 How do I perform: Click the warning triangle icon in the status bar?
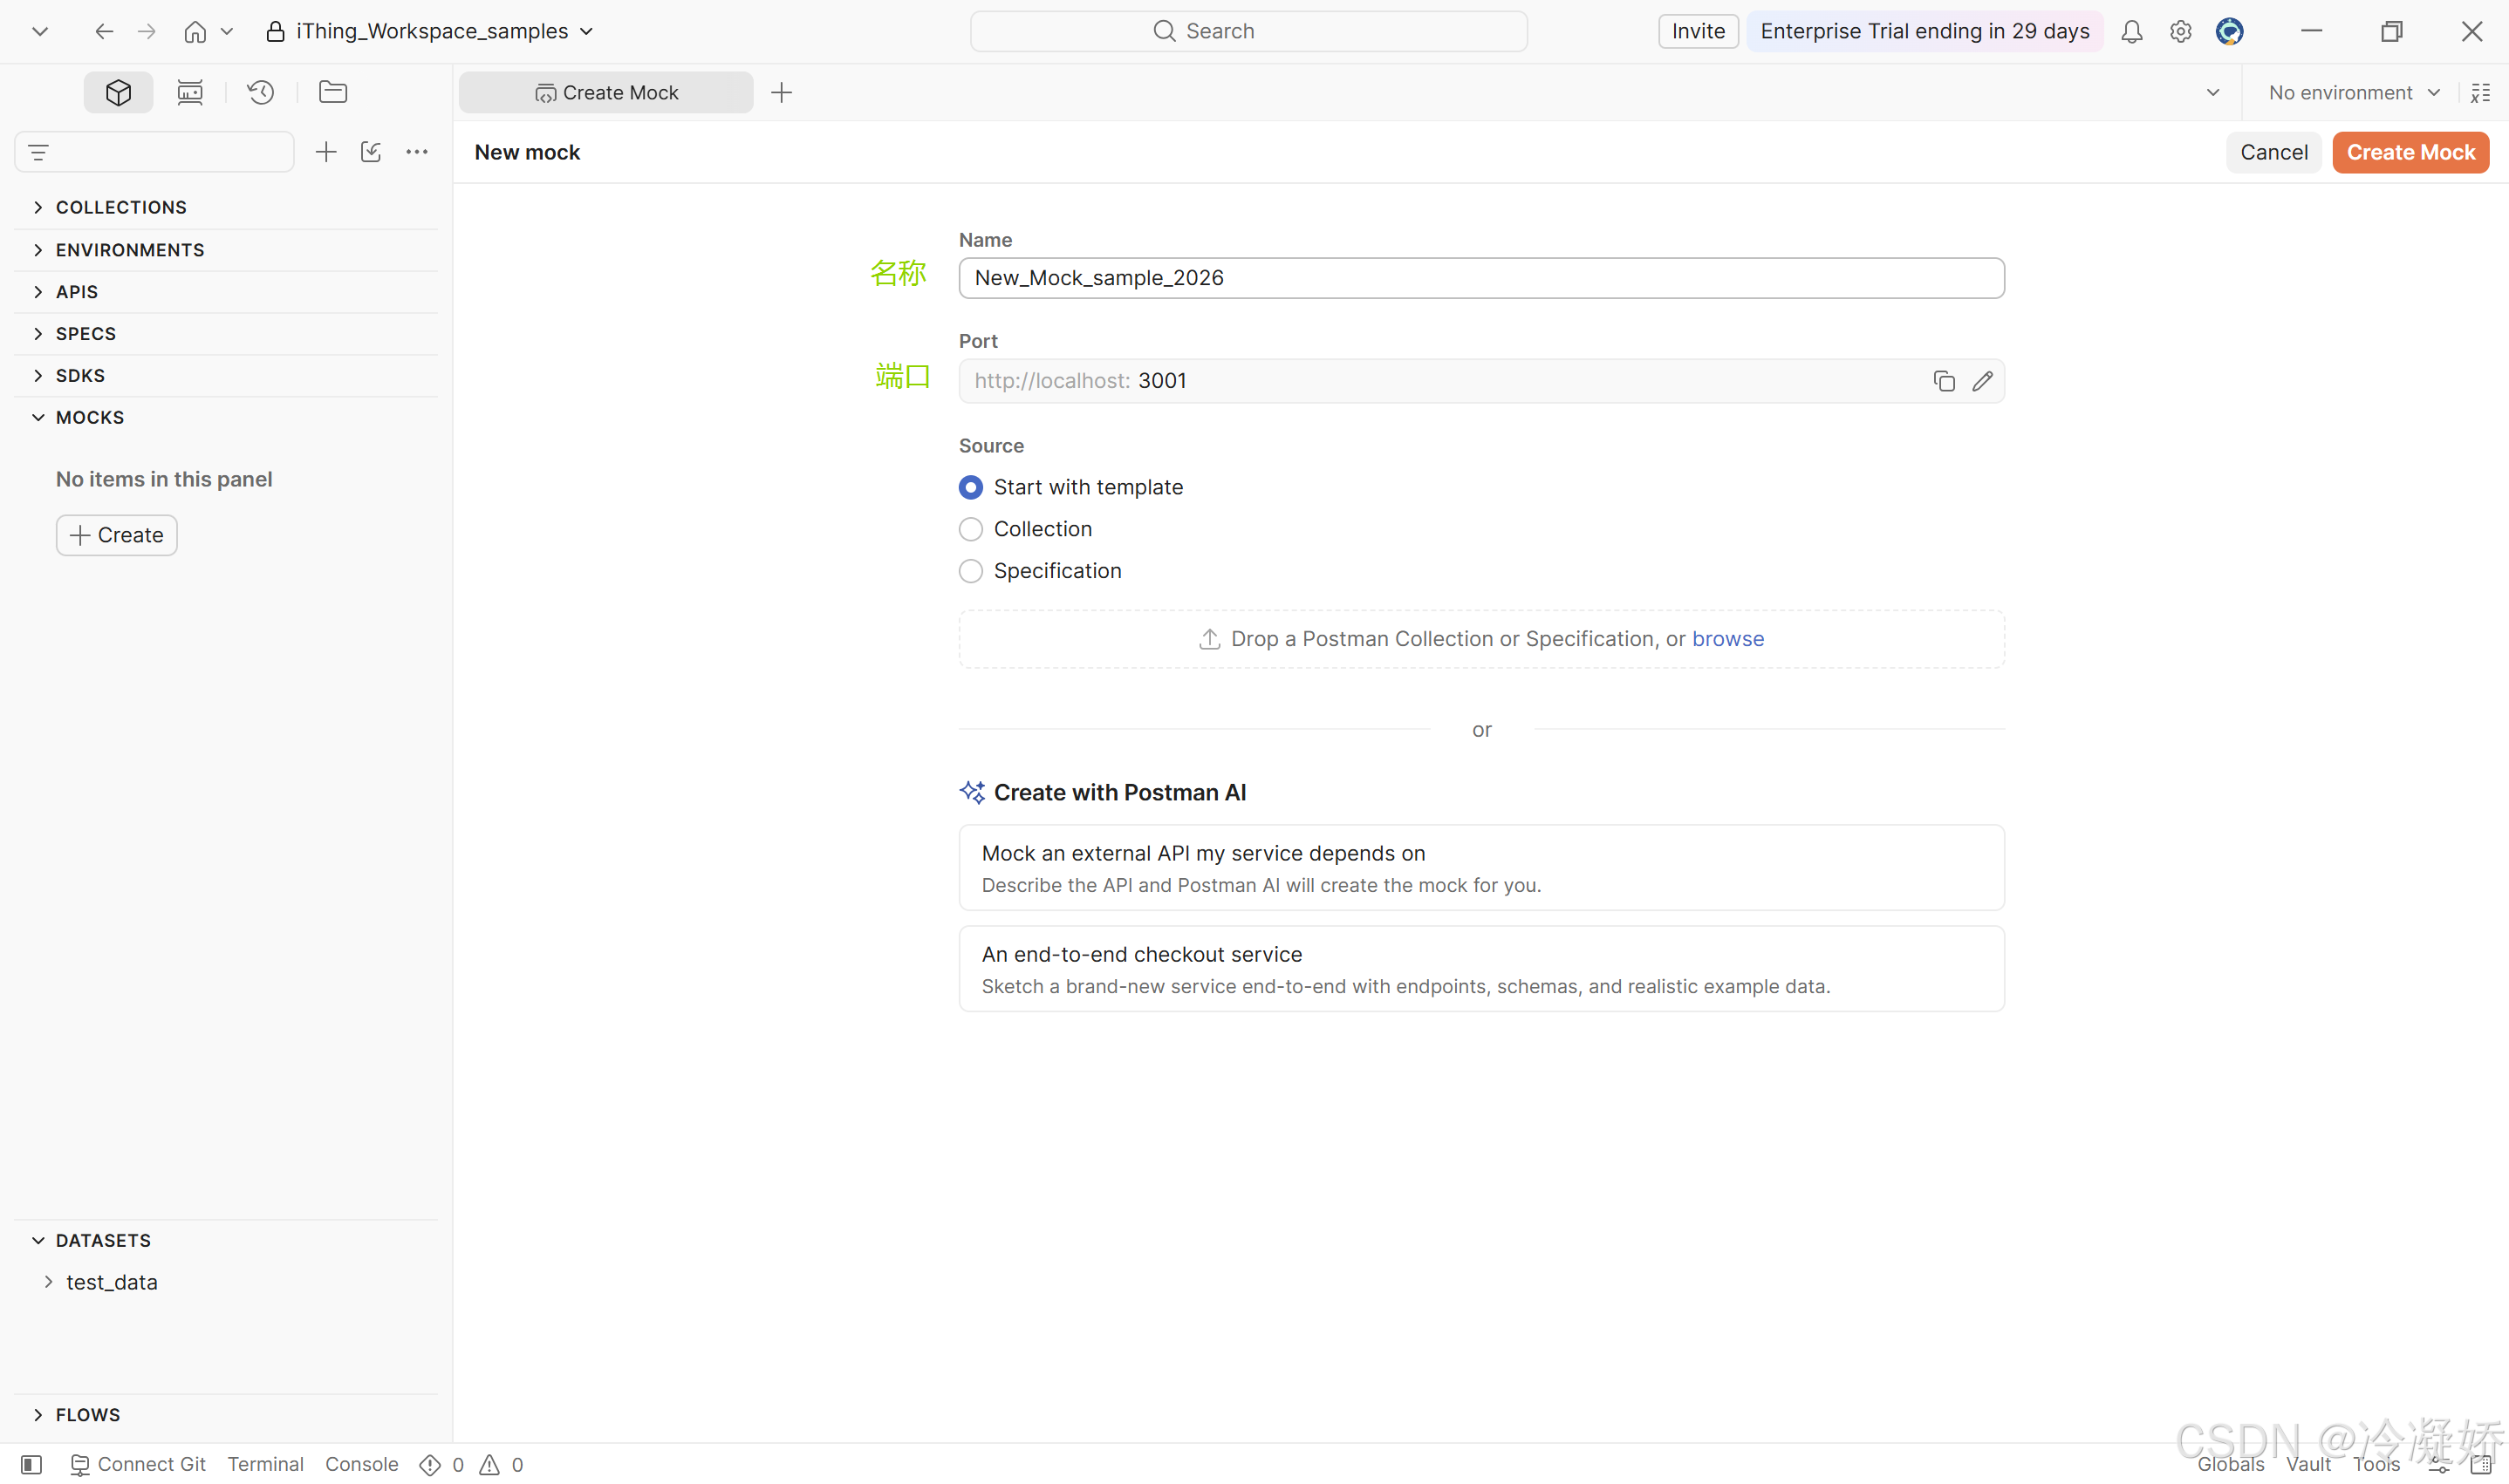tap(489, 1464)
